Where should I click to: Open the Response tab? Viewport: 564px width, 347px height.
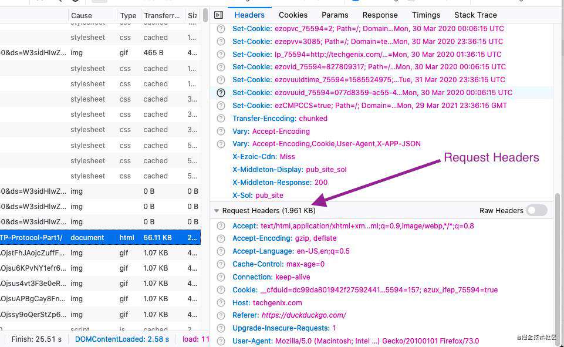pyautogui.click(x=380, y=15)
